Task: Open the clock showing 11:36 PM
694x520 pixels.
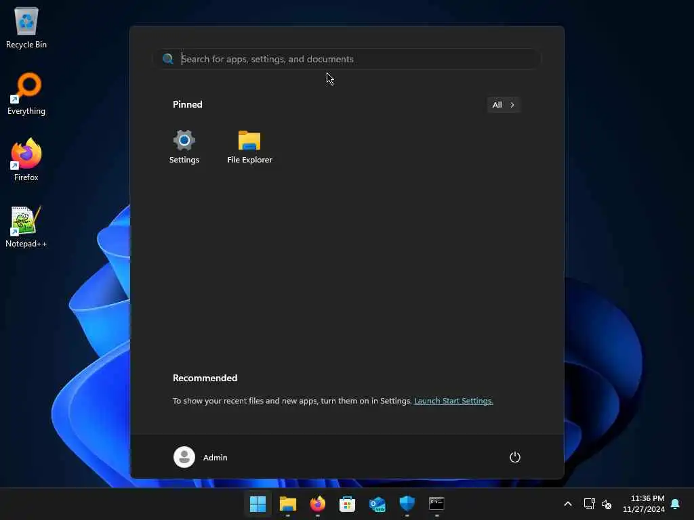Action: point(644,504)
